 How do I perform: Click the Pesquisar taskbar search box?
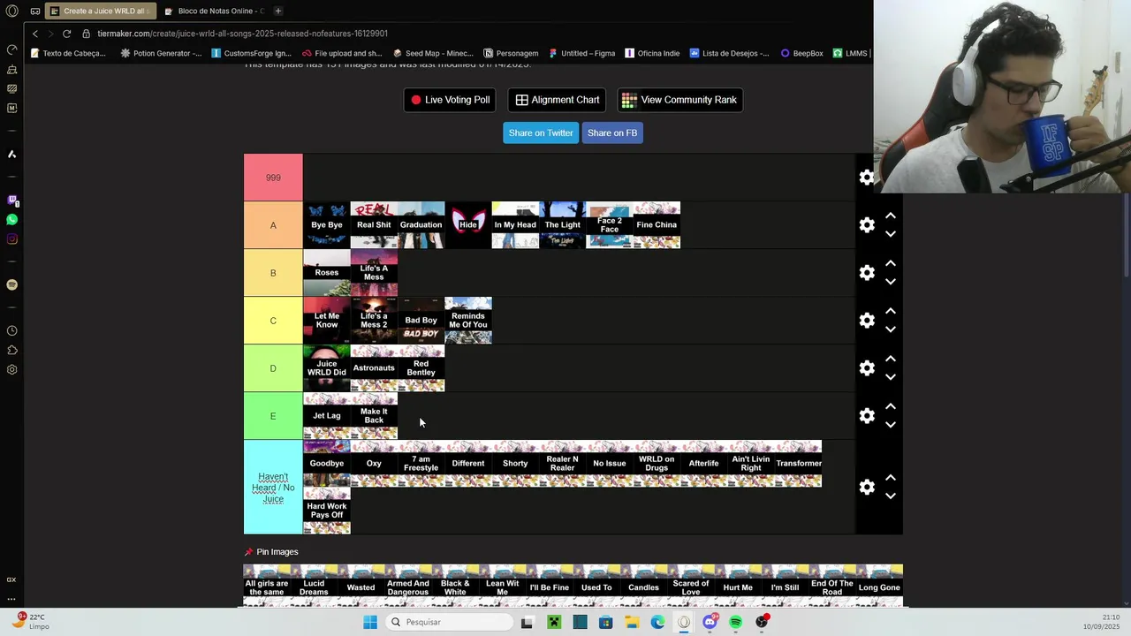pyautogui.click(x=449, y=622)
